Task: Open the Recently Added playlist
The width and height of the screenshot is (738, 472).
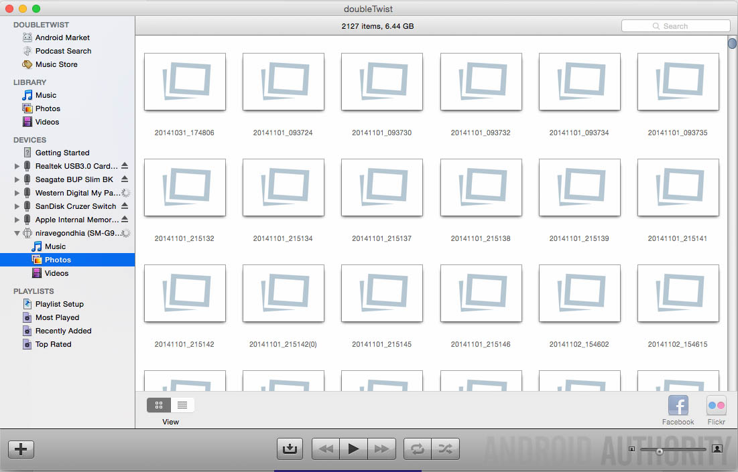Action: (63, 331)
